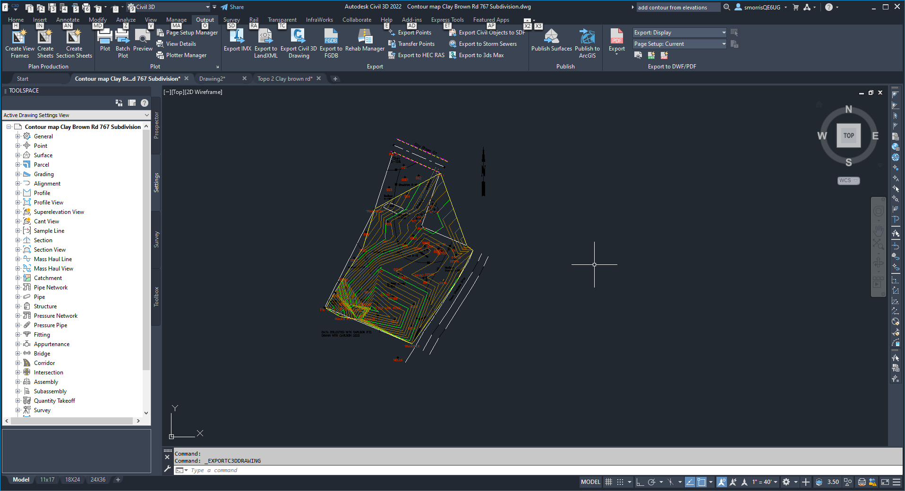Image resolution: width=905 pixels, height=491 pixels.
Task: Open Toolspace help question-mark icon
Action: [x=145, y=103]
